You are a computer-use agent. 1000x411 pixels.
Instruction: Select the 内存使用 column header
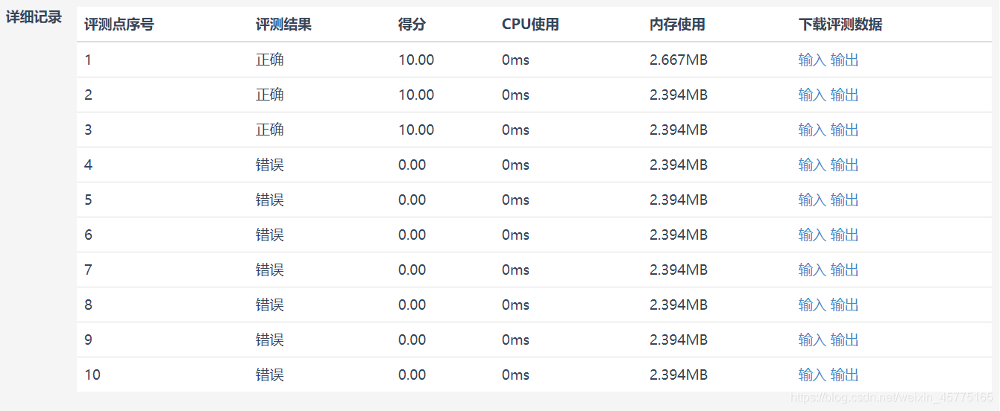(677, 25)
